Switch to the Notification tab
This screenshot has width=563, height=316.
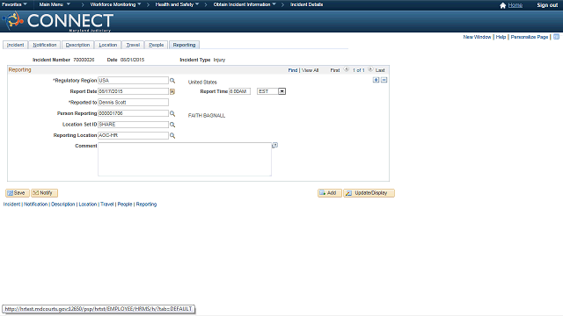(45, 45)
